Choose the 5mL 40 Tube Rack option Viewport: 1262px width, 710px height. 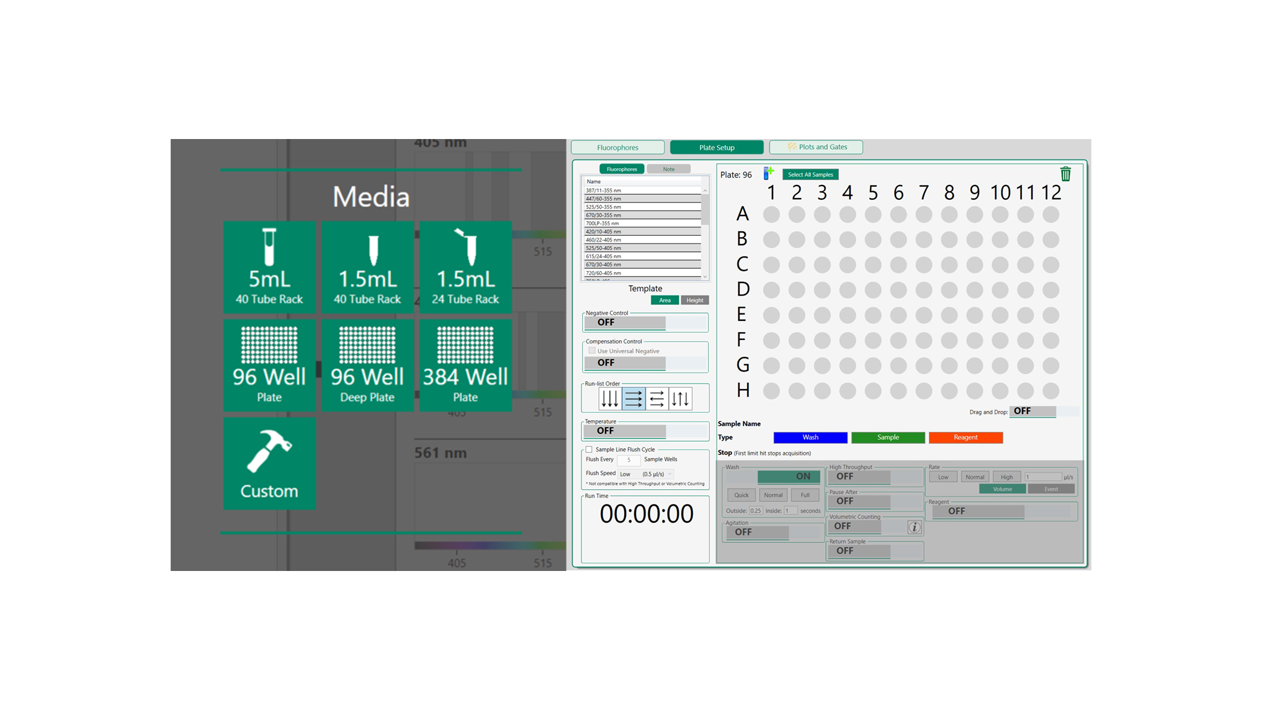(269, 267)
